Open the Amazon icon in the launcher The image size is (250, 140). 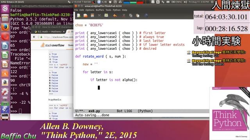pos(5,83)
